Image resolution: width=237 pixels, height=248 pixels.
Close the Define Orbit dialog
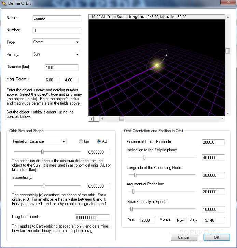228,2
